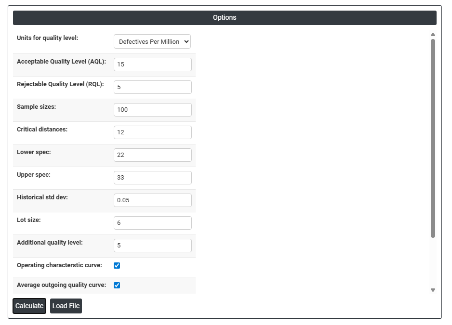
Task: Focus the Additional quality level field
Action: click(152, 246)
